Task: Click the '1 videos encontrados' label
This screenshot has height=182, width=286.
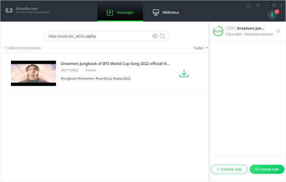Action: coord(23,48)
